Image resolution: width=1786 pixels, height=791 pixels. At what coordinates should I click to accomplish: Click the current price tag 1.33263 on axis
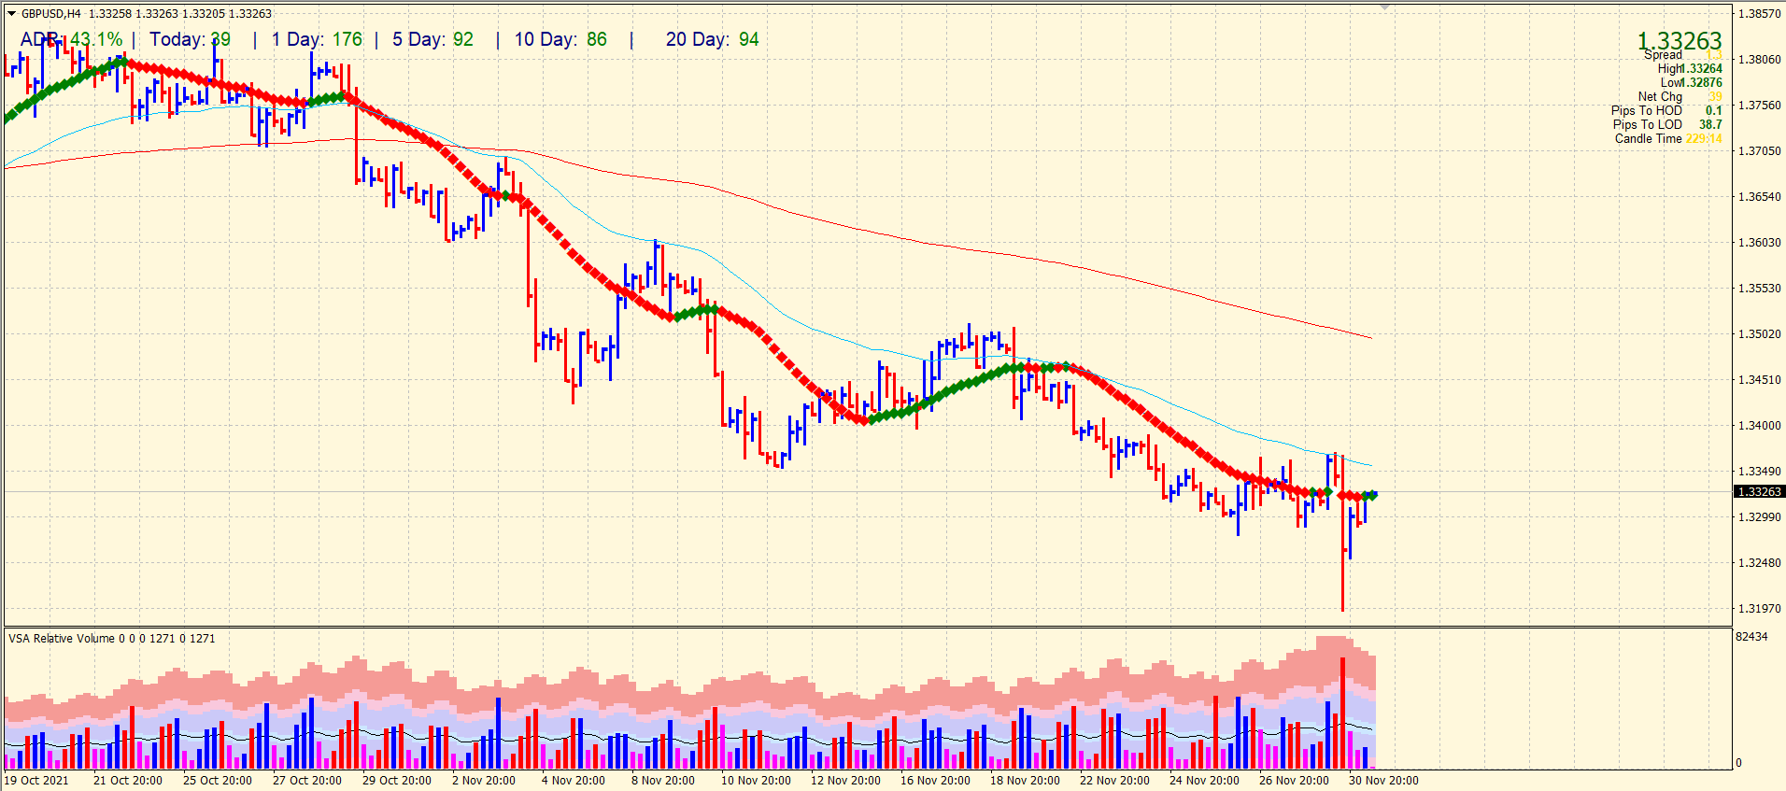click(1759, 491)
